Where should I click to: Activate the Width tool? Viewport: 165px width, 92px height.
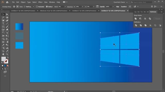(3, 36)
